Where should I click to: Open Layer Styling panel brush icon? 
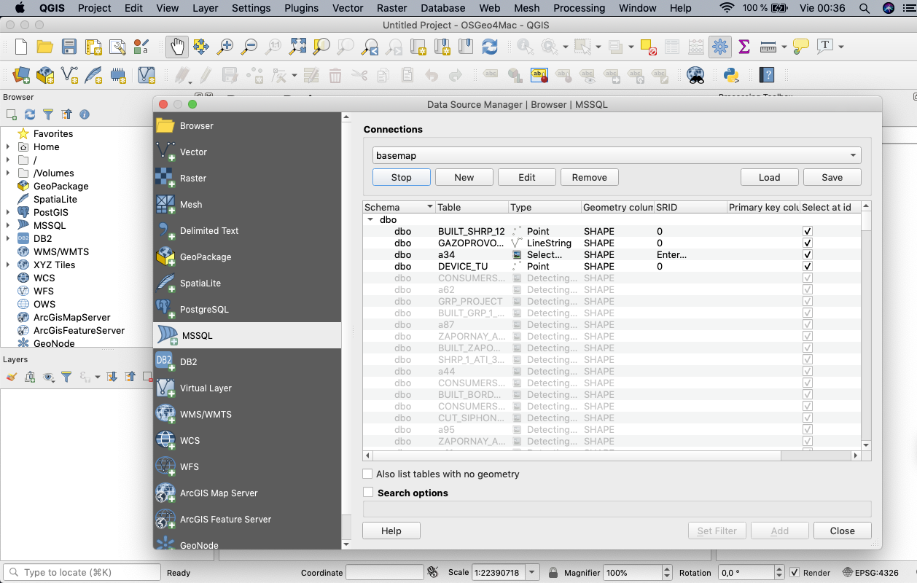click(11, 377)
